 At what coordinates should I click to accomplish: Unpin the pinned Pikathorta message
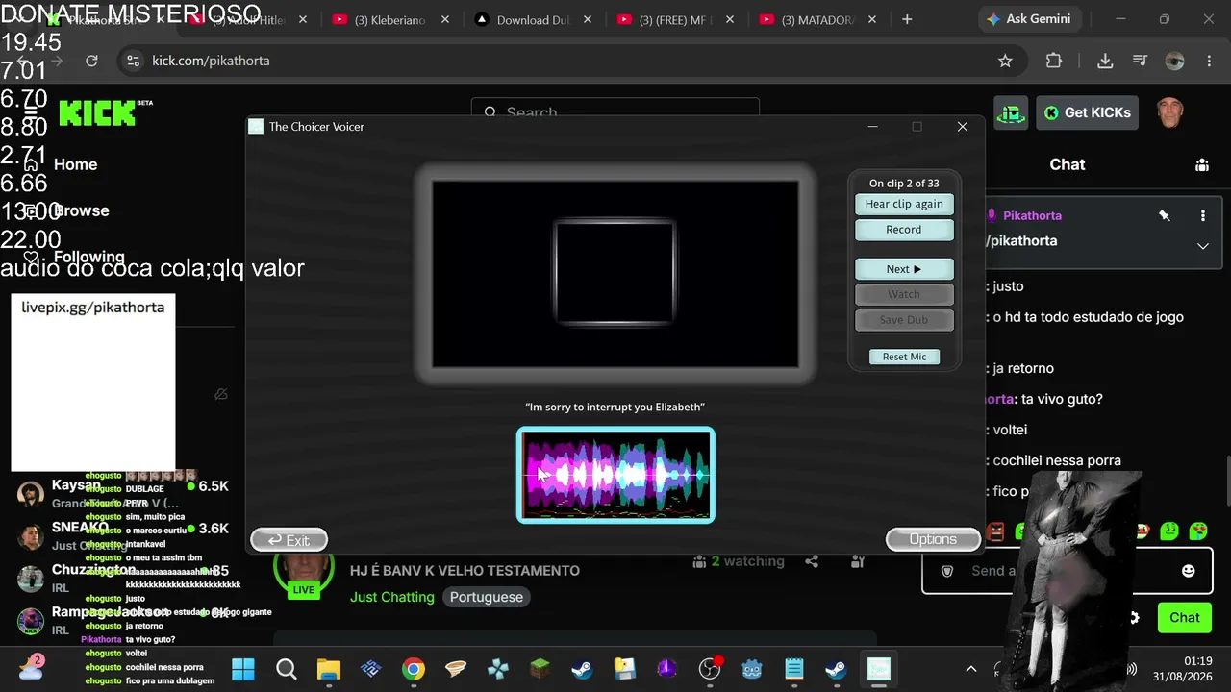1165,216
